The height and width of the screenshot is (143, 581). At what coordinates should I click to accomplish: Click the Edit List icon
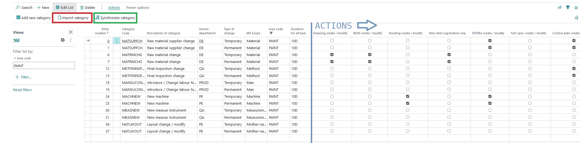[x=57, y=7]
